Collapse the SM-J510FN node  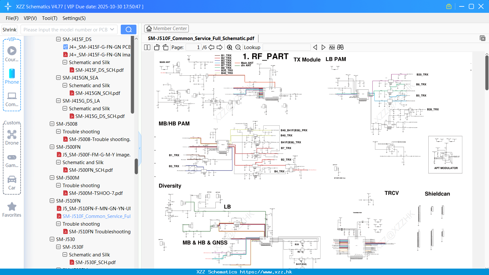52,201
